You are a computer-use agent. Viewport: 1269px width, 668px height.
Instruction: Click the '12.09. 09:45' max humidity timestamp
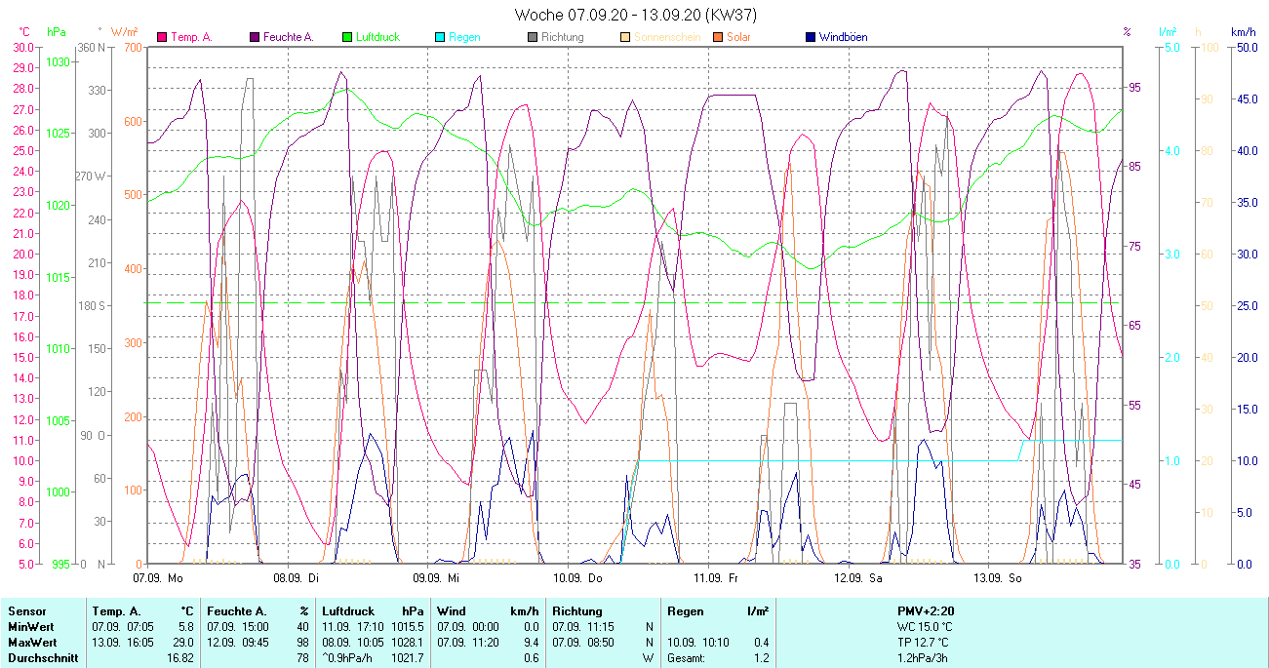pos(238,643)
